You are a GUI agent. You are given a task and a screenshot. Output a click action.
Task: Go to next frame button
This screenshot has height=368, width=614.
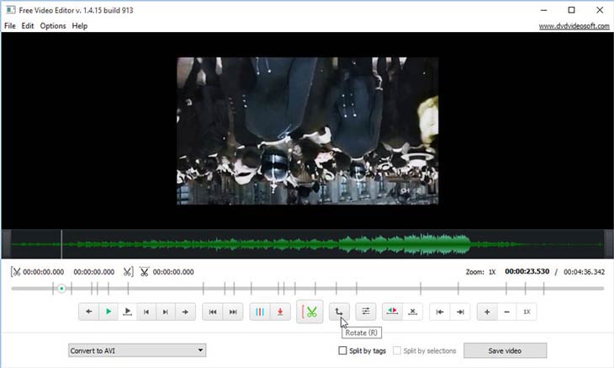(165, 312)
